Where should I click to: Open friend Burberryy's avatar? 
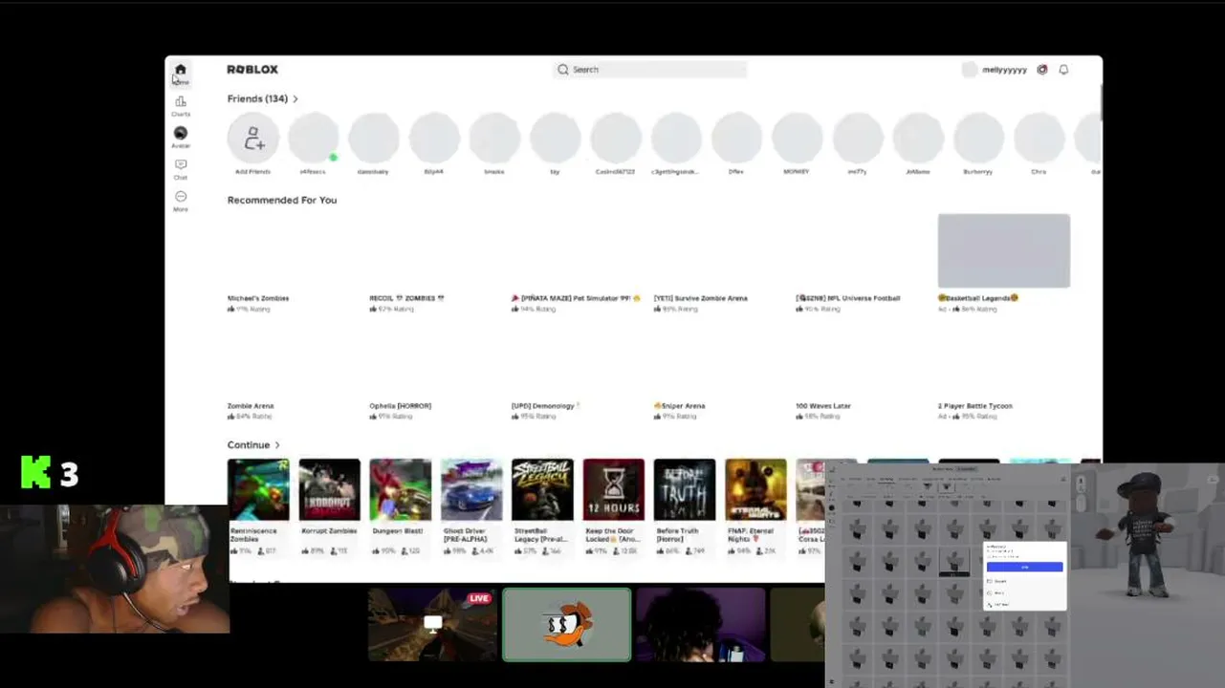click(x=978, y=139)
